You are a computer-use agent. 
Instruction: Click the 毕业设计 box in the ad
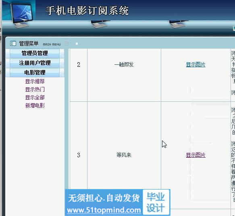coord(156,202)
